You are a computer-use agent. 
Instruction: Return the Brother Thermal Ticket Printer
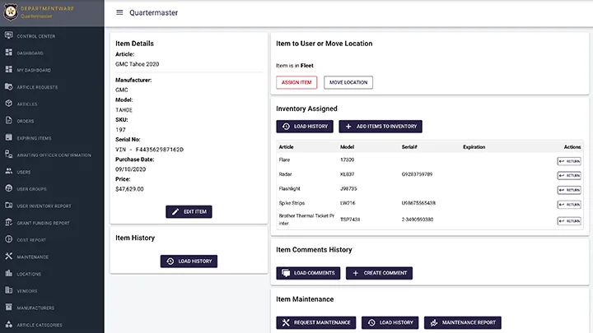(569, 221)
